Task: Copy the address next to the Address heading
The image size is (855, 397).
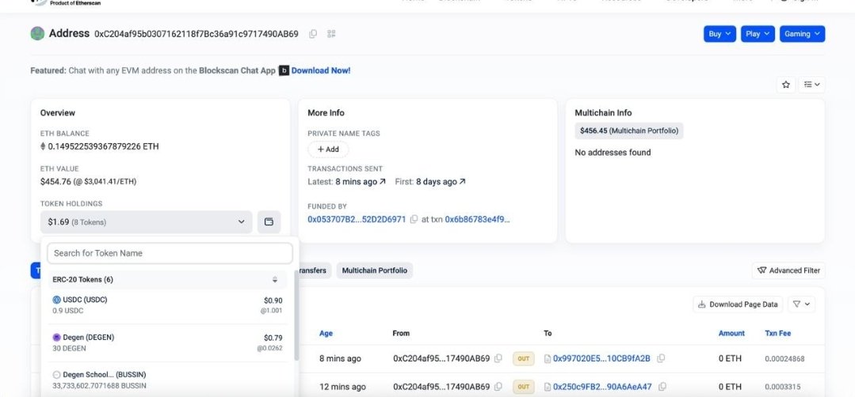Action: pyautogui.click(x=313, y=34)
